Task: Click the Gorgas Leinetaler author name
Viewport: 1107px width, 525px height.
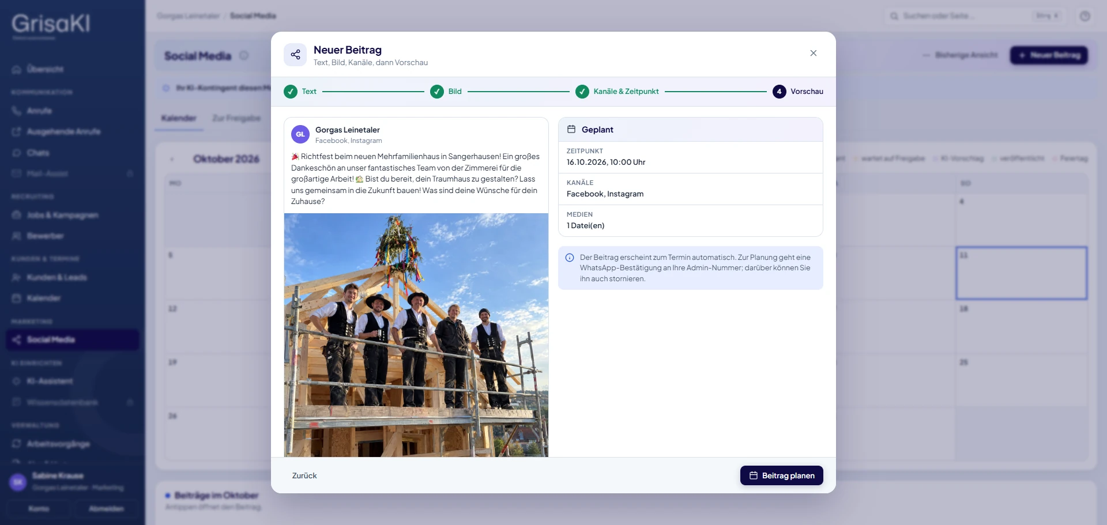Action: 348,130
